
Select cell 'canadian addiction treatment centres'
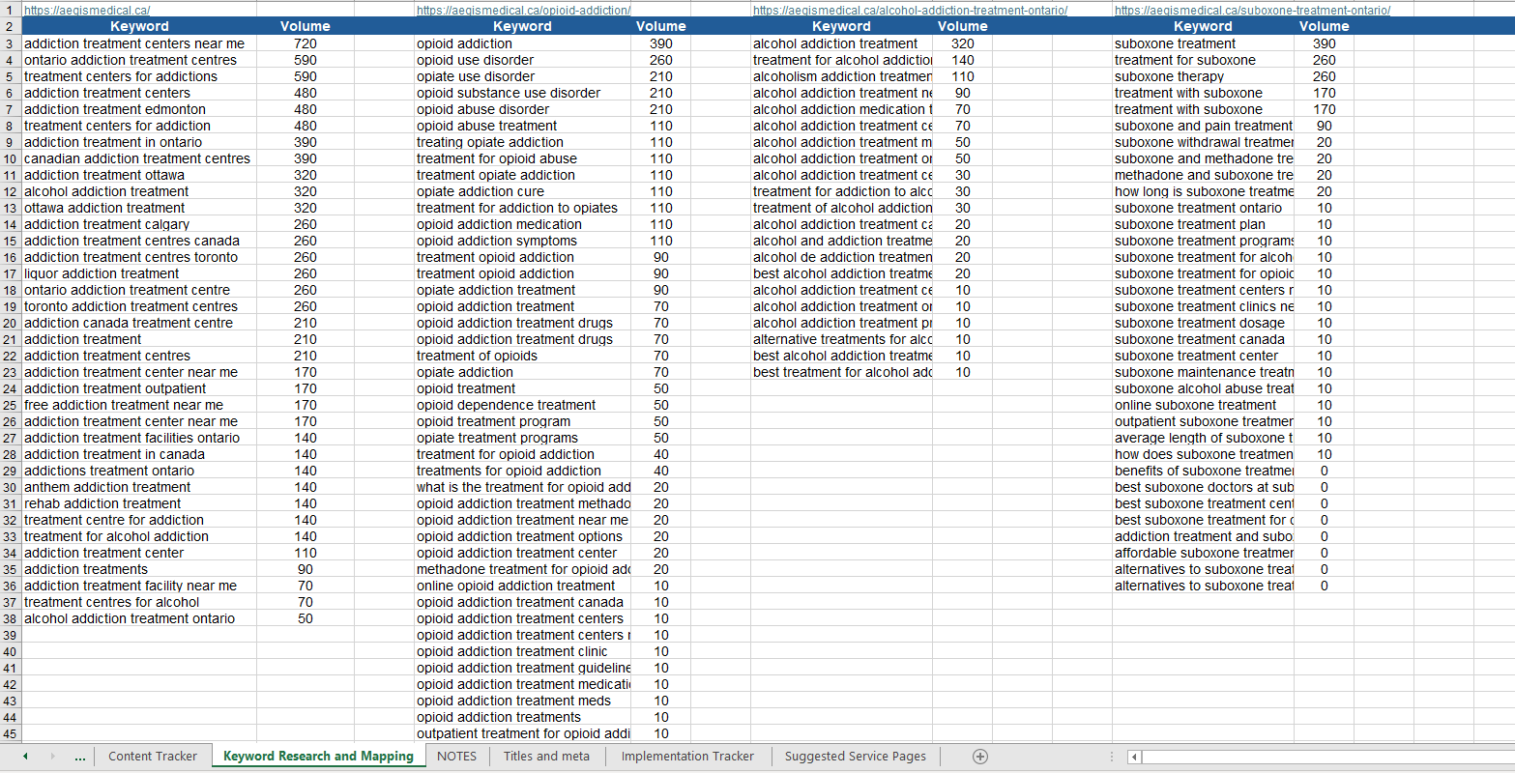[x=139, y=158]
